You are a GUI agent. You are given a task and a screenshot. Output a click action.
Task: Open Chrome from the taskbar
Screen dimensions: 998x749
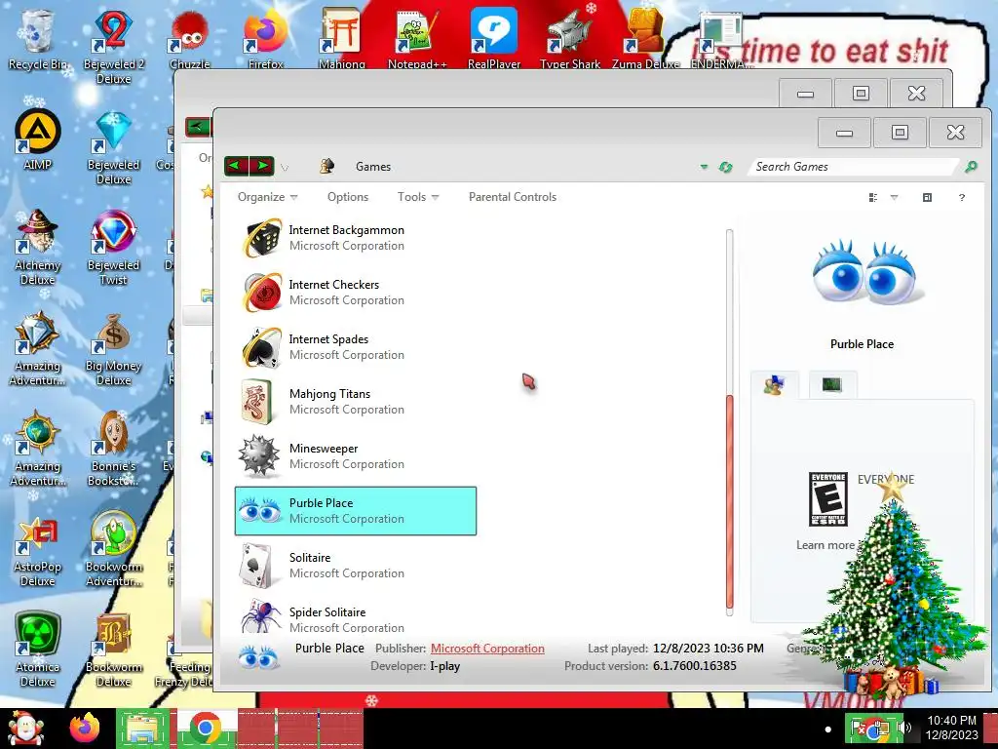205,729
